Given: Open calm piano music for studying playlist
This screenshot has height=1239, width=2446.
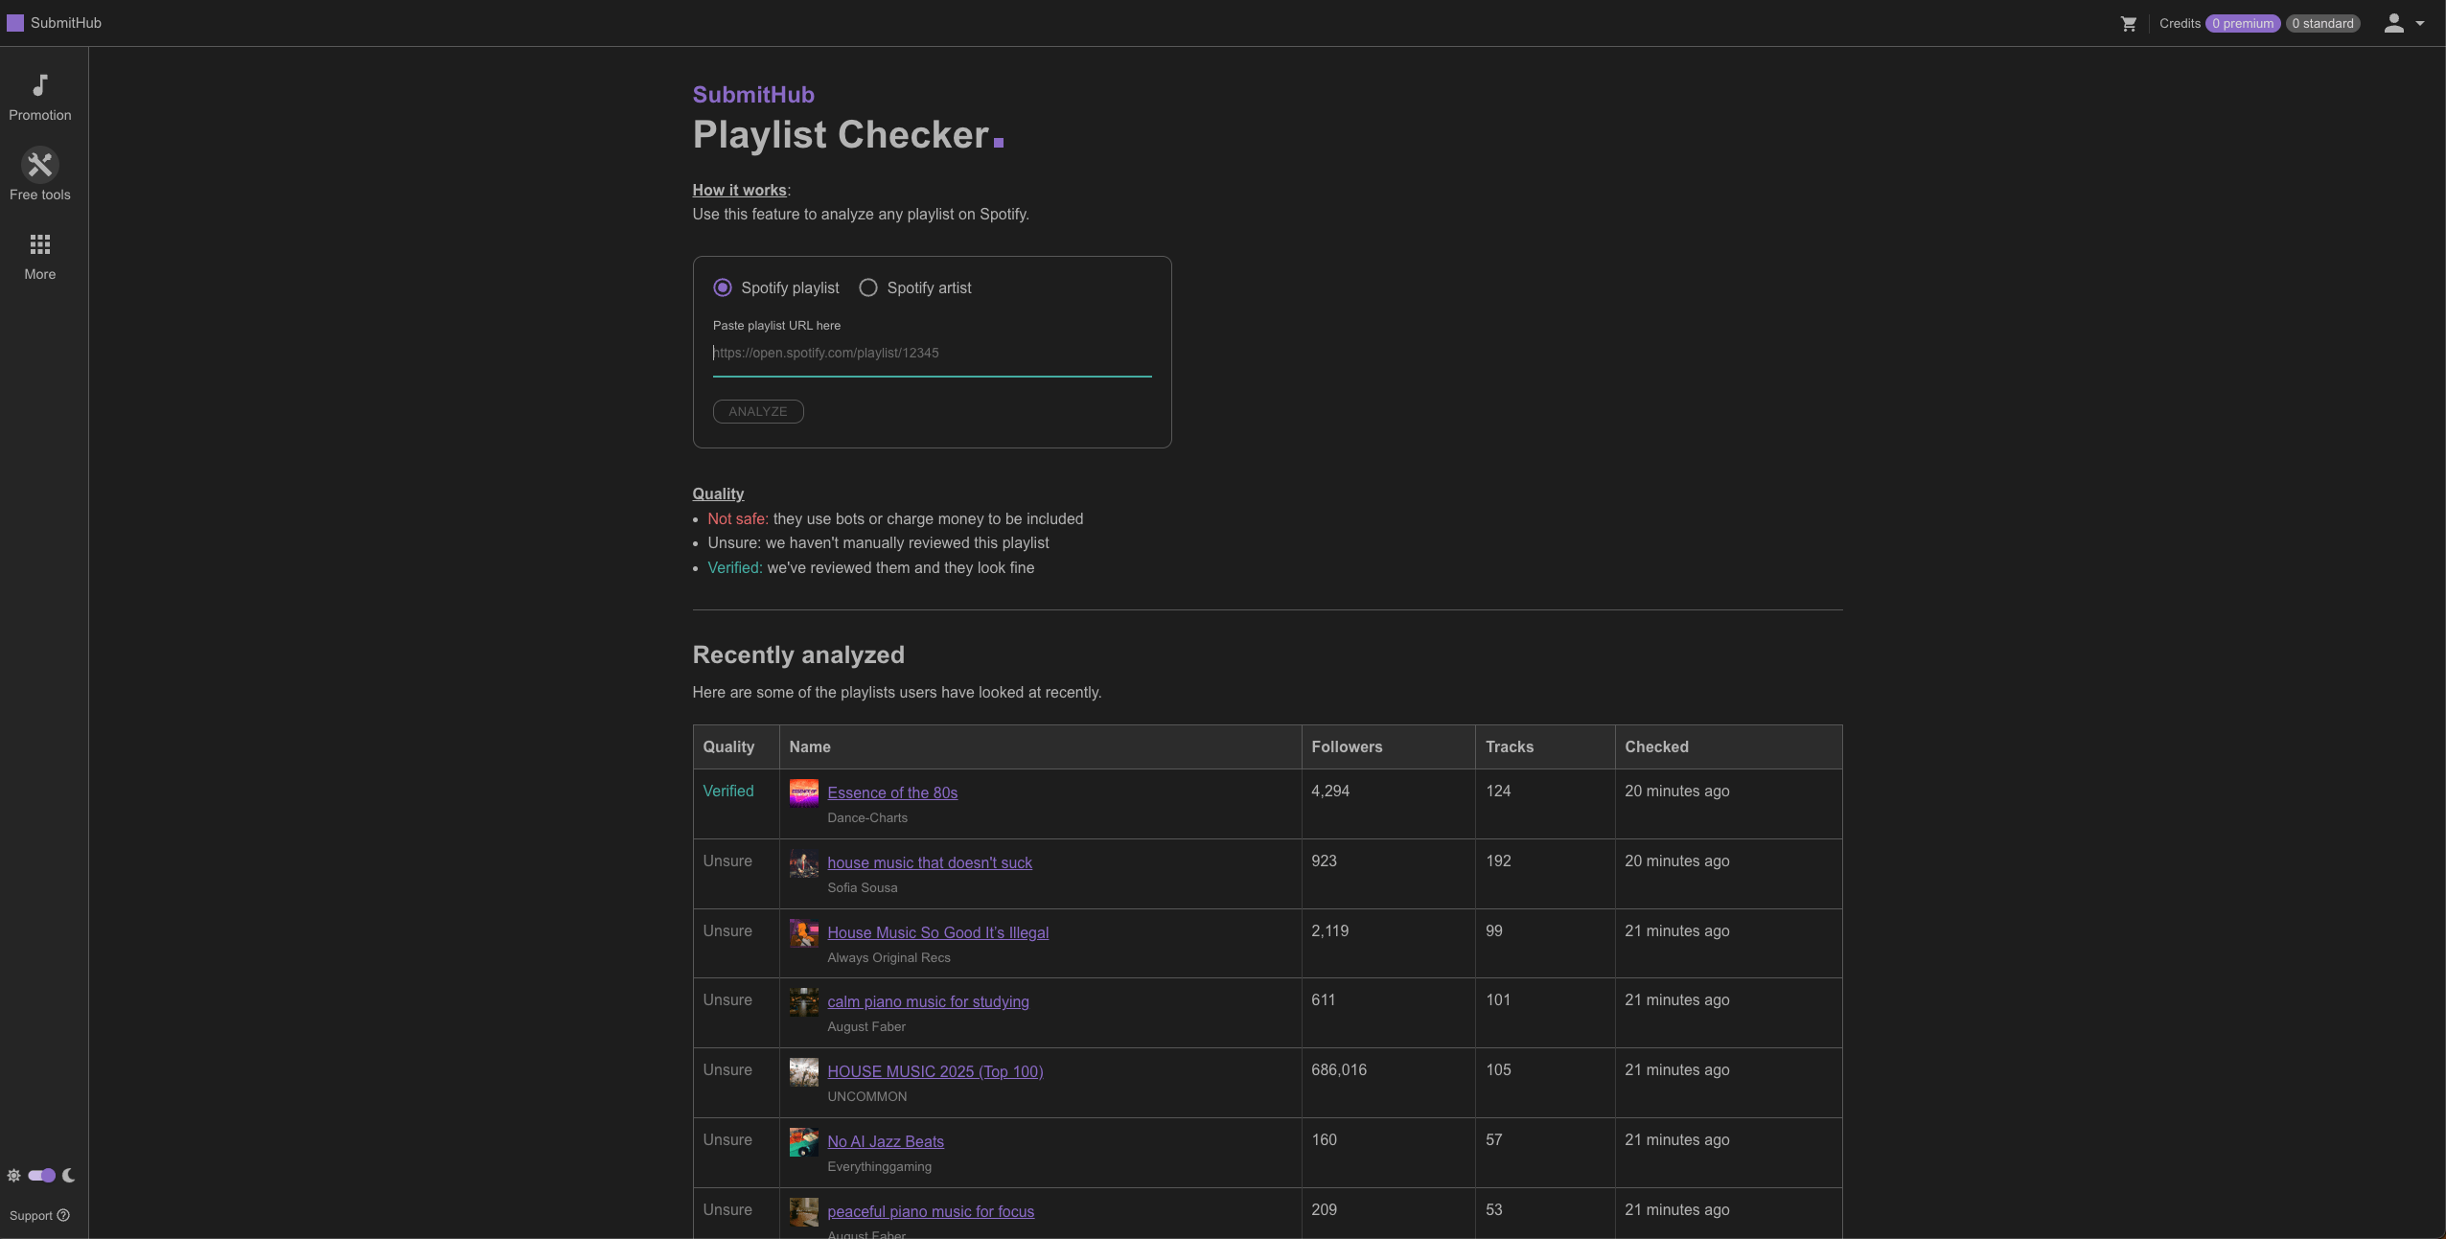Looking at the screenshot, I should [x=928, y=1001].
